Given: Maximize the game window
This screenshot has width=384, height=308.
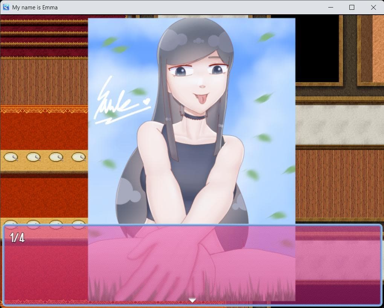Looking at the screenshot, I should (352, 8).
